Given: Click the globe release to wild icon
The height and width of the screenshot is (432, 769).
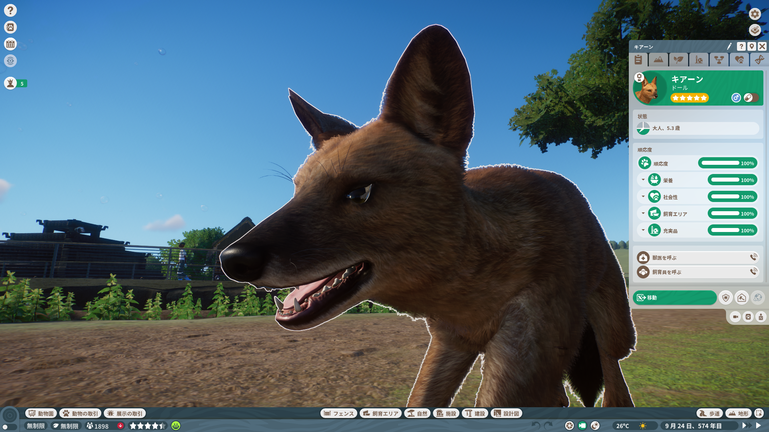Looking at the screenshot, I should 758,298.
